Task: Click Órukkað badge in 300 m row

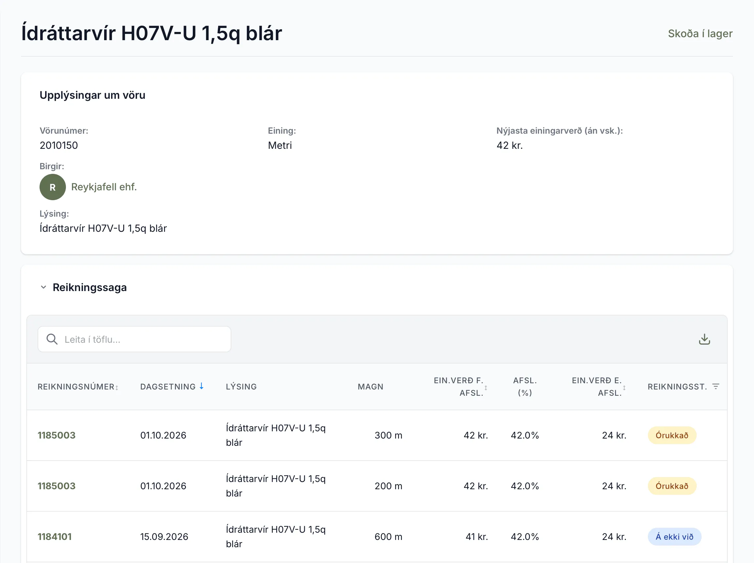Action: [672, 435]
